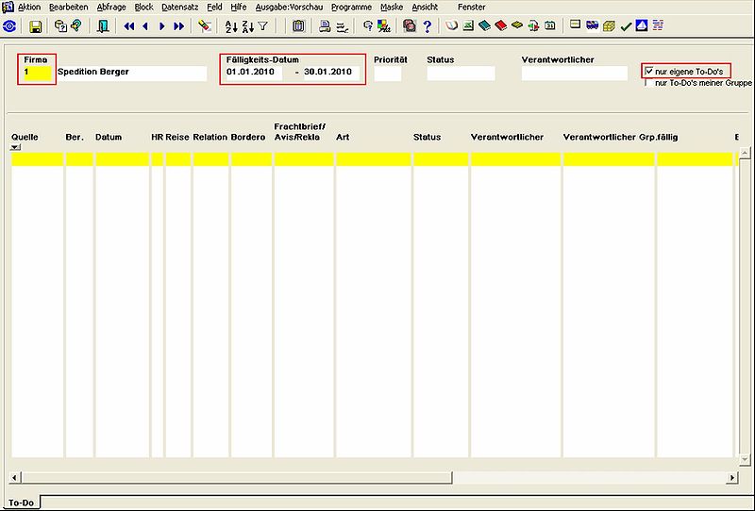Click the eraser clear record icon
Screen dimensions: 755x511
pos(205,26)
